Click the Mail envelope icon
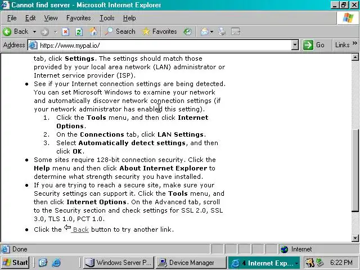Image resolution: width=360 pixels, height=270 pixels. pyautogui.click(x=204, y=31)
